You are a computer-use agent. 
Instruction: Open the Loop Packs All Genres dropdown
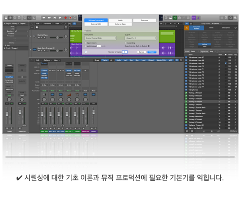pyautogui.click(x=216, y=24)
